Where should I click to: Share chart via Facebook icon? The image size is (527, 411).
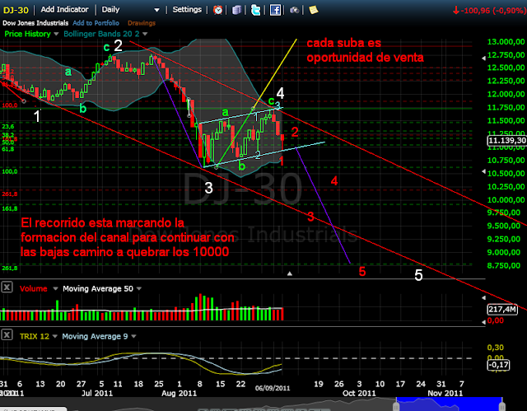point(275,10)
